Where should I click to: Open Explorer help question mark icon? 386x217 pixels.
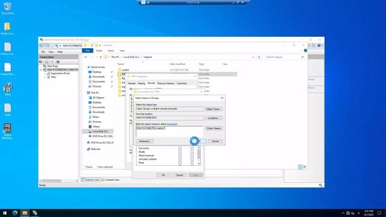click(x=306, y=51)
